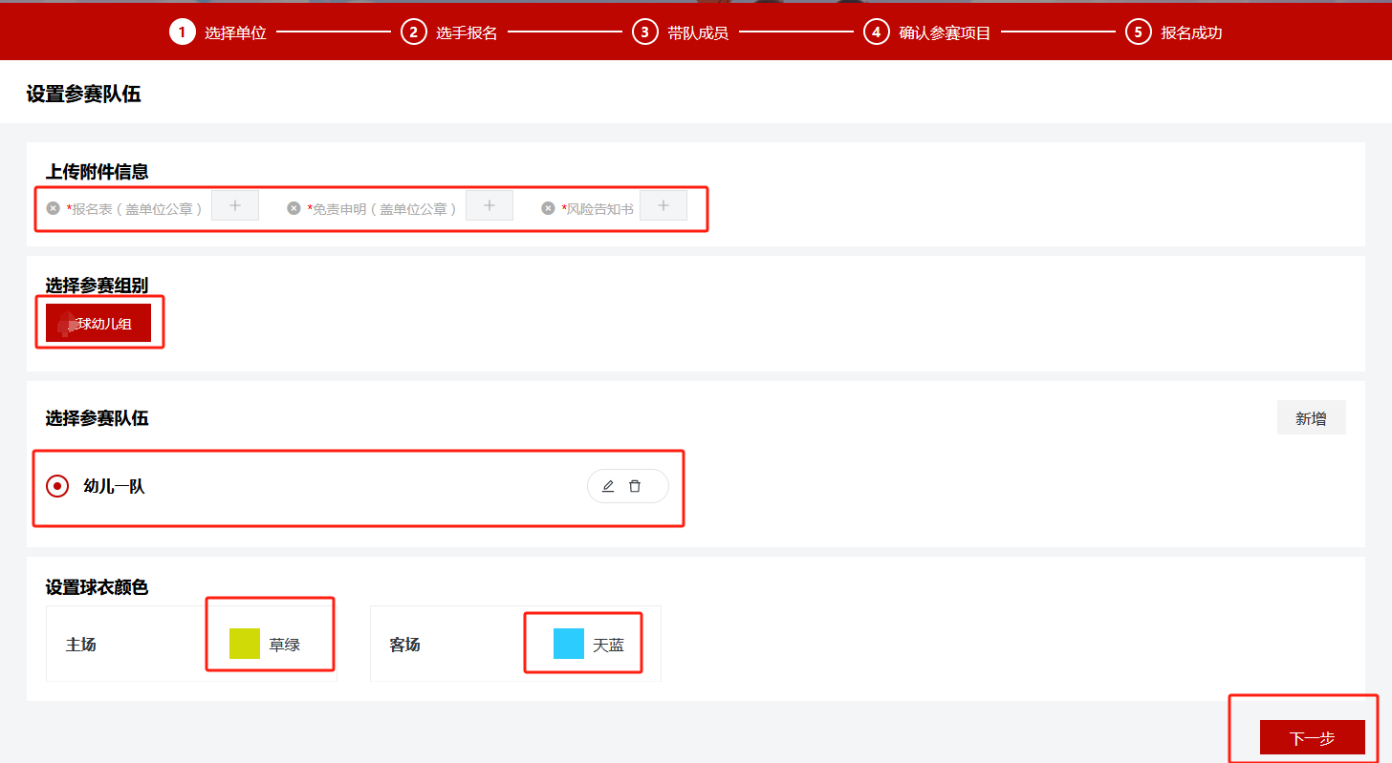Click the sky blue away jersey swatch

(x=569, y=644)
